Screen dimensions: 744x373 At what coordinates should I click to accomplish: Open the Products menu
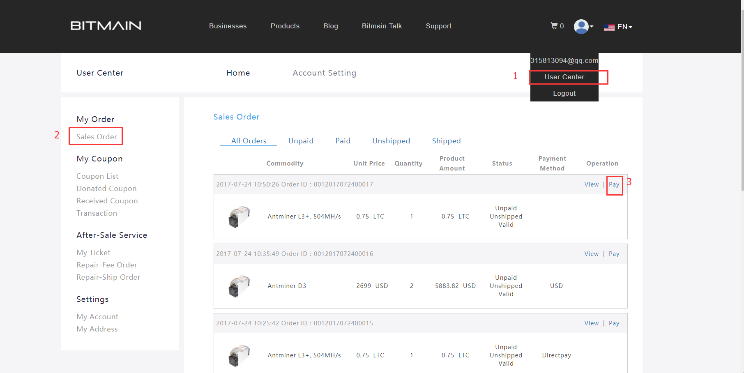pos(285,26)
